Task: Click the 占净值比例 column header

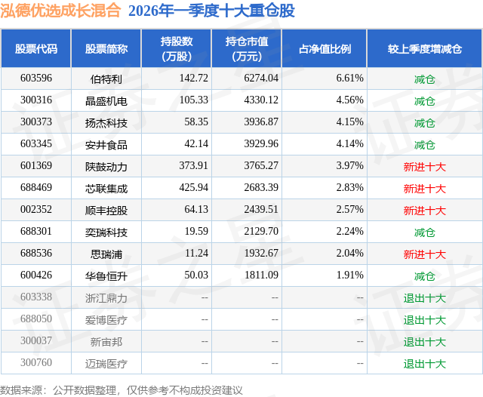Action: pos(325,48)
